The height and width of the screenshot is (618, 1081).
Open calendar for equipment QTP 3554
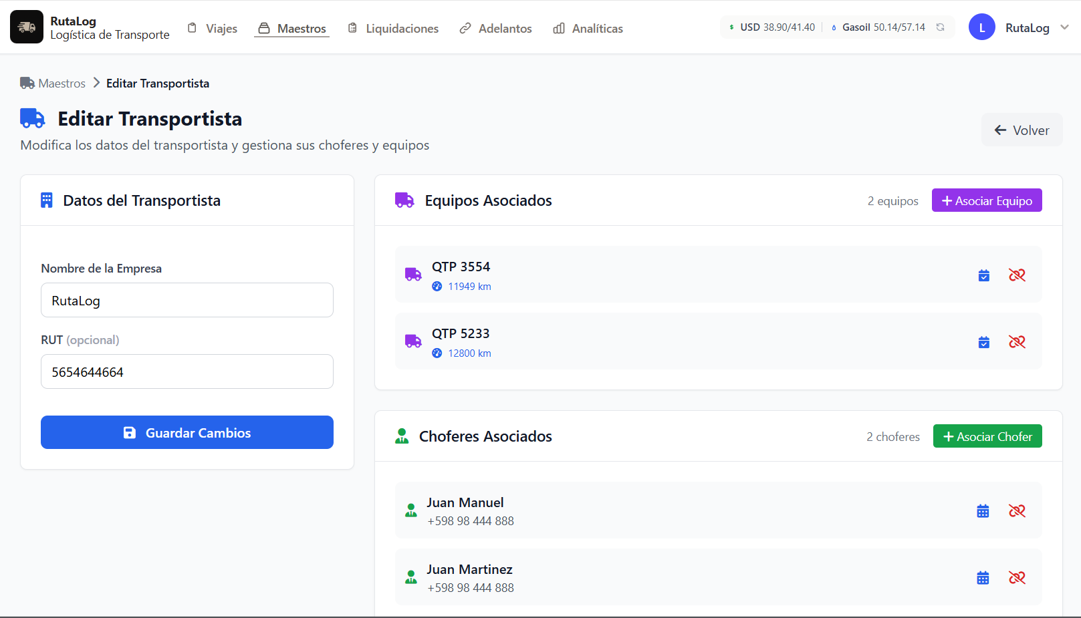click(x=983, y=275)
